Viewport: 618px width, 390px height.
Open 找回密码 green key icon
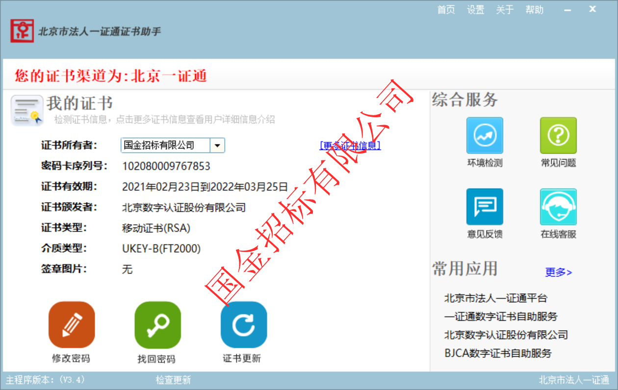tap(157, 325)
